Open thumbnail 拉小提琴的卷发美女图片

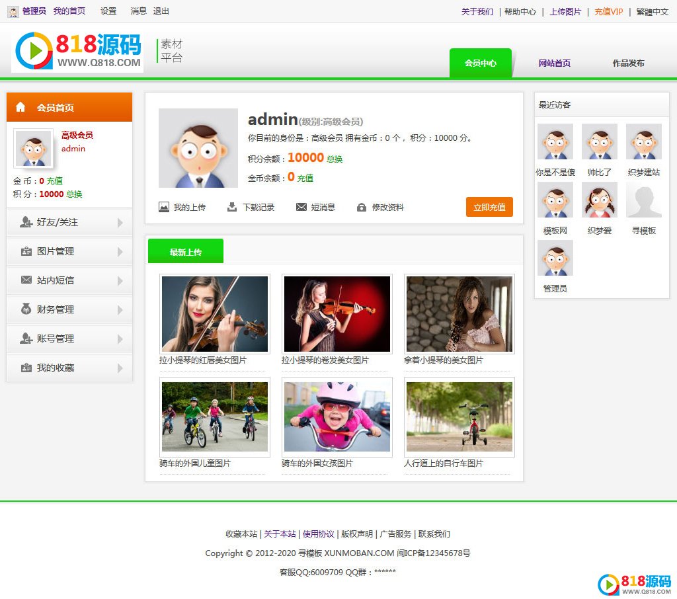point(337,314)
